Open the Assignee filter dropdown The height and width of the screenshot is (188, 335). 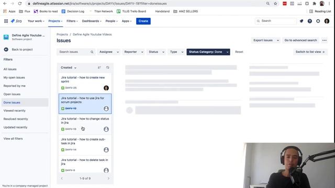pos(109,52)
